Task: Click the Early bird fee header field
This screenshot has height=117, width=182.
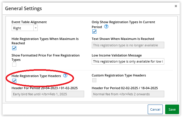Action: pos(48,94)
